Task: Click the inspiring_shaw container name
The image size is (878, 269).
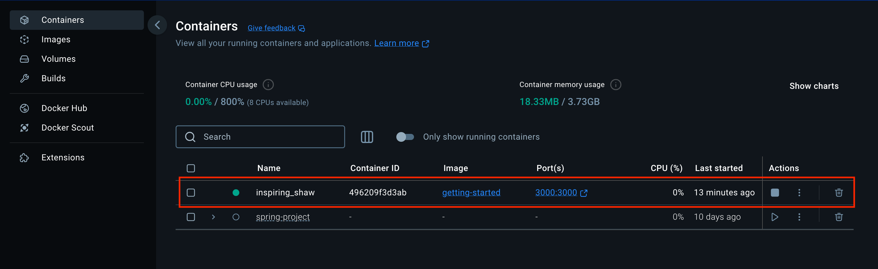Action: [x=285, y=193]
